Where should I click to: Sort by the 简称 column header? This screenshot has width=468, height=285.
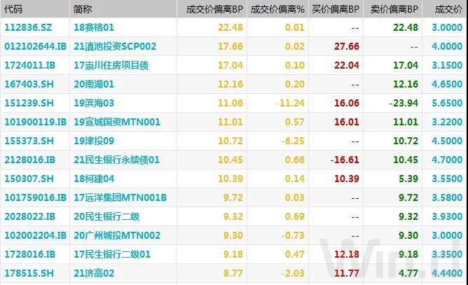[x=83, y=9]
